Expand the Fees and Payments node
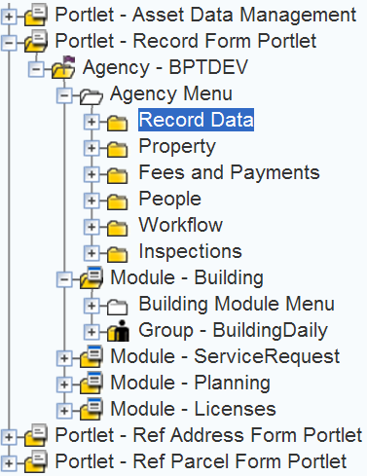The height and width of the screenshot is (476, 367). 92,174
